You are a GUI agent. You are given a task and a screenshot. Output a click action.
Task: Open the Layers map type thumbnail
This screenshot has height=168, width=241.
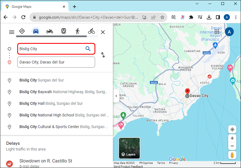pos(129,148)
